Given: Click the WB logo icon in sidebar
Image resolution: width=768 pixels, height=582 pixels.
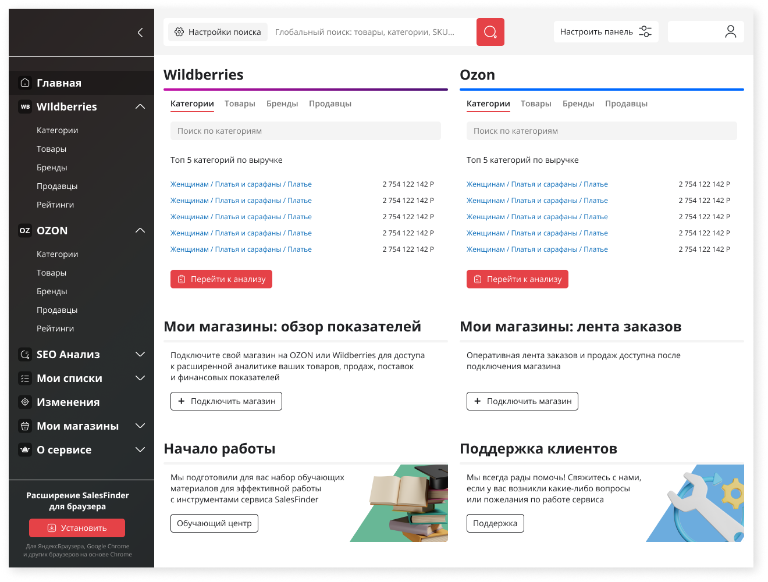Looking at the screenshot, I should [25, 106].
